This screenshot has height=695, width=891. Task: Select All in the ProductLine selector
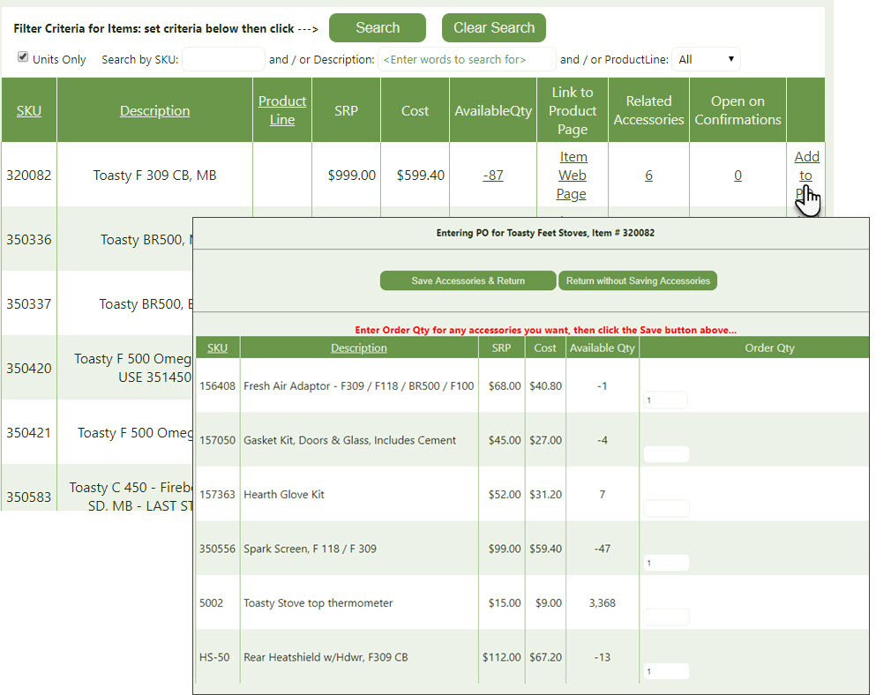point(706,59)
